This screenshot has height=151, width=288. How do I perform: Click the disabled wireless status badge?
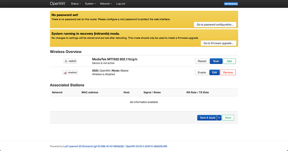(x=70, y=72)
